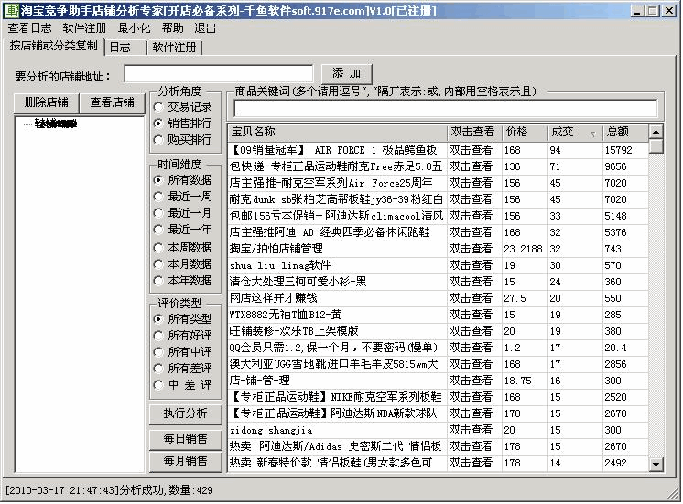Open the 查看日志 menu
Image resolution: width=683 pixels, height=504 pixels.
click(30, 28)
